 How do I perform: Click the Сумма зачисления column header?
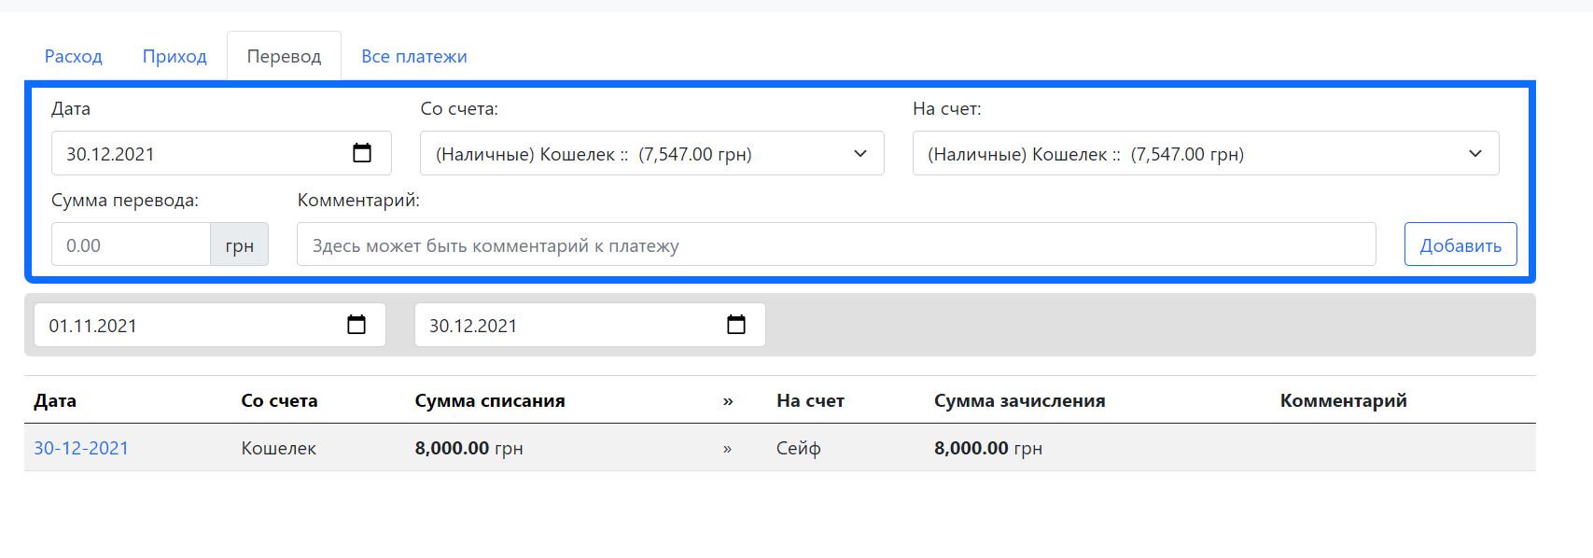1019,401
